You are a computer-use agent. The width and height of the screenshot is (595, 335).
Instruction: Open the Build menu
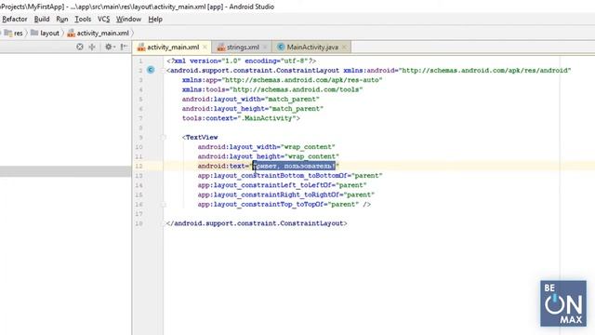(42, 19)
